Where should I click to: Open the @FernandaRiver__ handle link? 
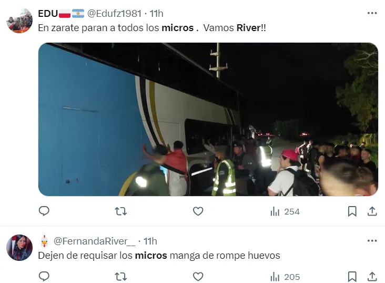(94, 241)
